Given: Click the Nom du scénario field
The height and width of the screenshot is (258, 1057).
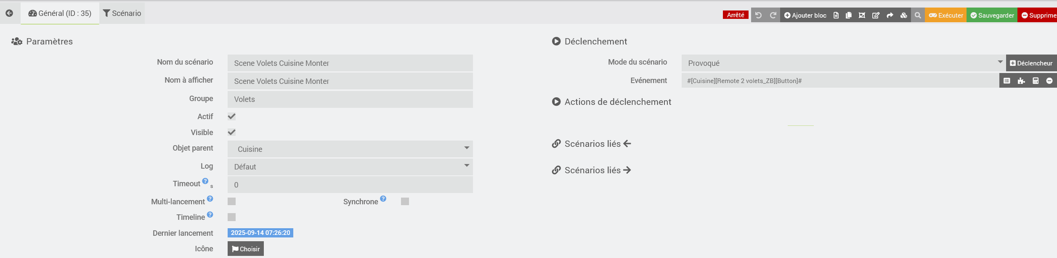Looking at the screenshot, I should (x=350, y=63).
